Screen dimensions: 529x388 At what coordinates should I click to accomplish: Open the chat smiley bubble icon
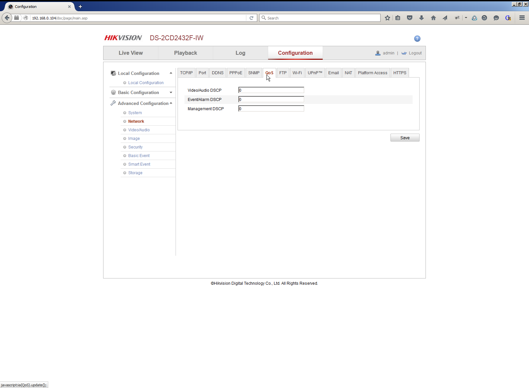tap(496, 18)
